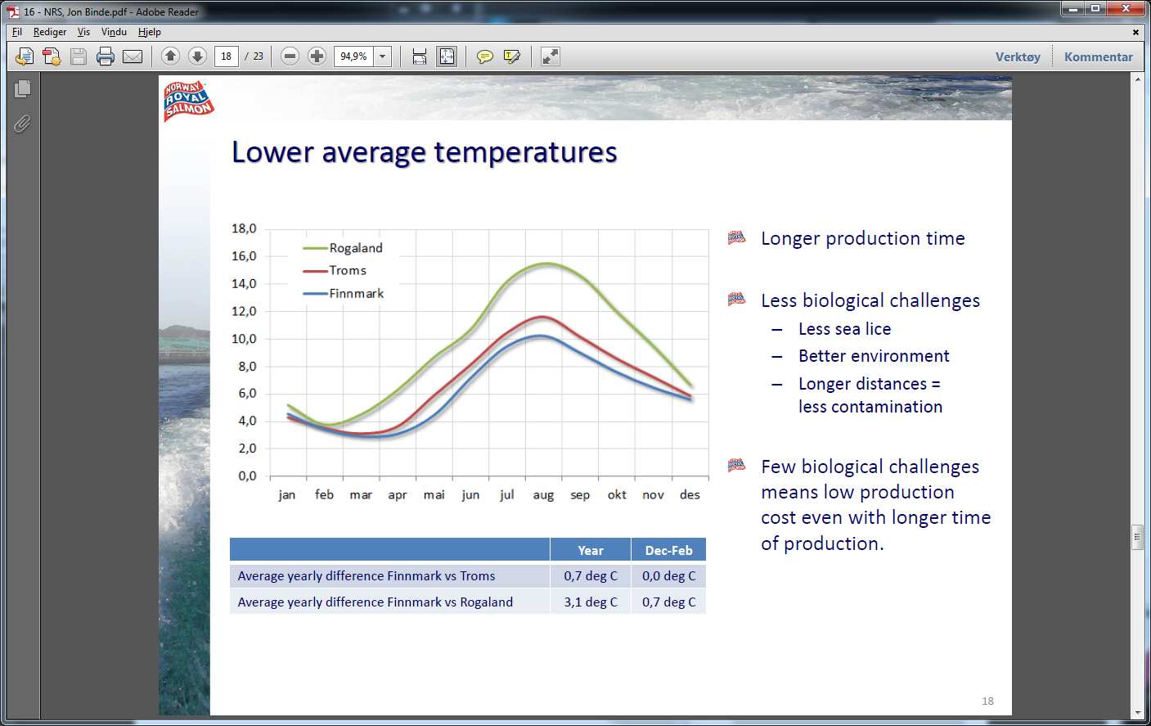
Task: Click the Finnmark legend entry
Action: (x=343, y=293)
